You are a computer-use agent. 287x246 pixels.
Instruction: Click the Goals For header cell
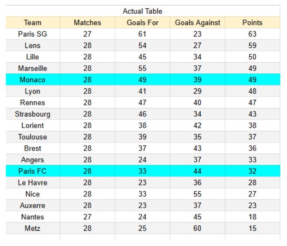[142, 23]
